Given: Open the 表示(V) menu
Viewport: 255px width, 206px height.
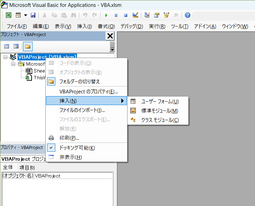Looking at the screenshot, I should point(63,26).
